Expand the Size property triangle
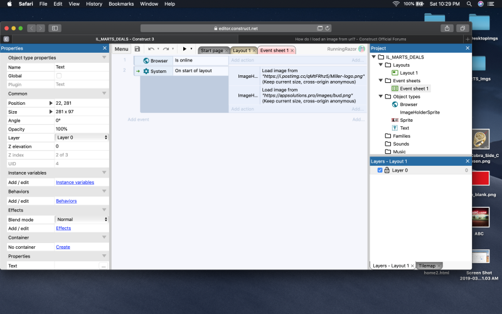The height and width of the screenshot is (314, 502). pyautogui.click(x=51, y=112)
